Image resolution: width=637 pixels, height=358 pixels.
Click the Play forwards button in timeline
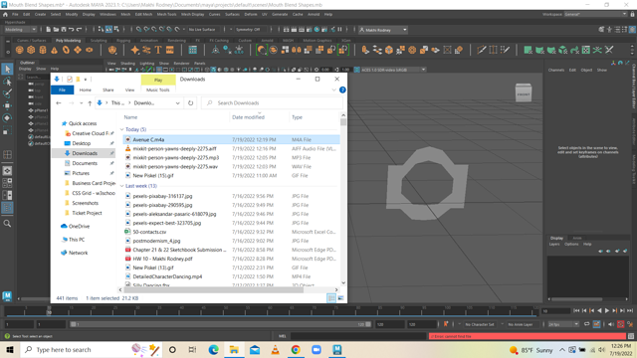607,310
